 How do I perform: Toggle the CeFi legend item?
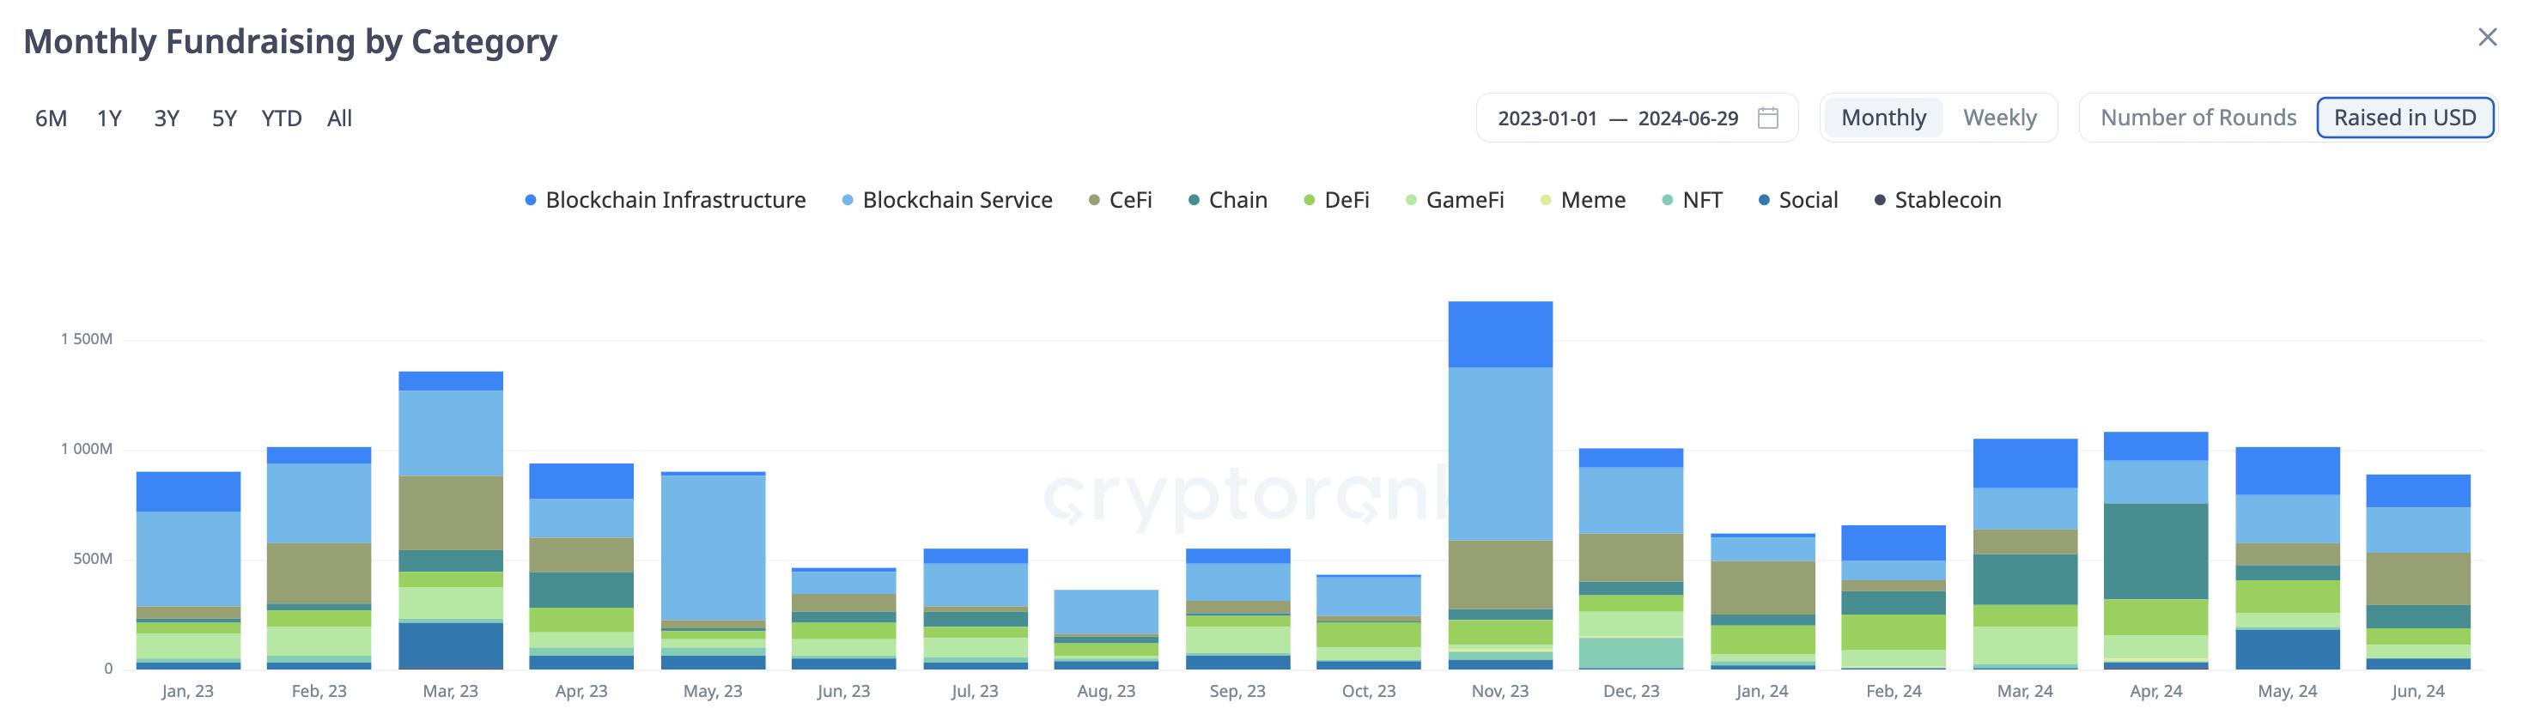(1122, 201)
